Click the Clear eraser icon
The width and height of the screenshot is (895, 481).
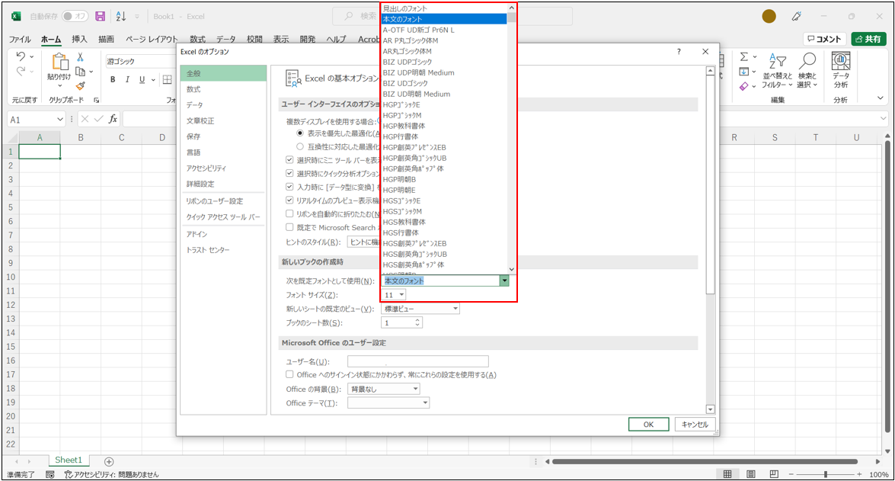tap(743, 86)
